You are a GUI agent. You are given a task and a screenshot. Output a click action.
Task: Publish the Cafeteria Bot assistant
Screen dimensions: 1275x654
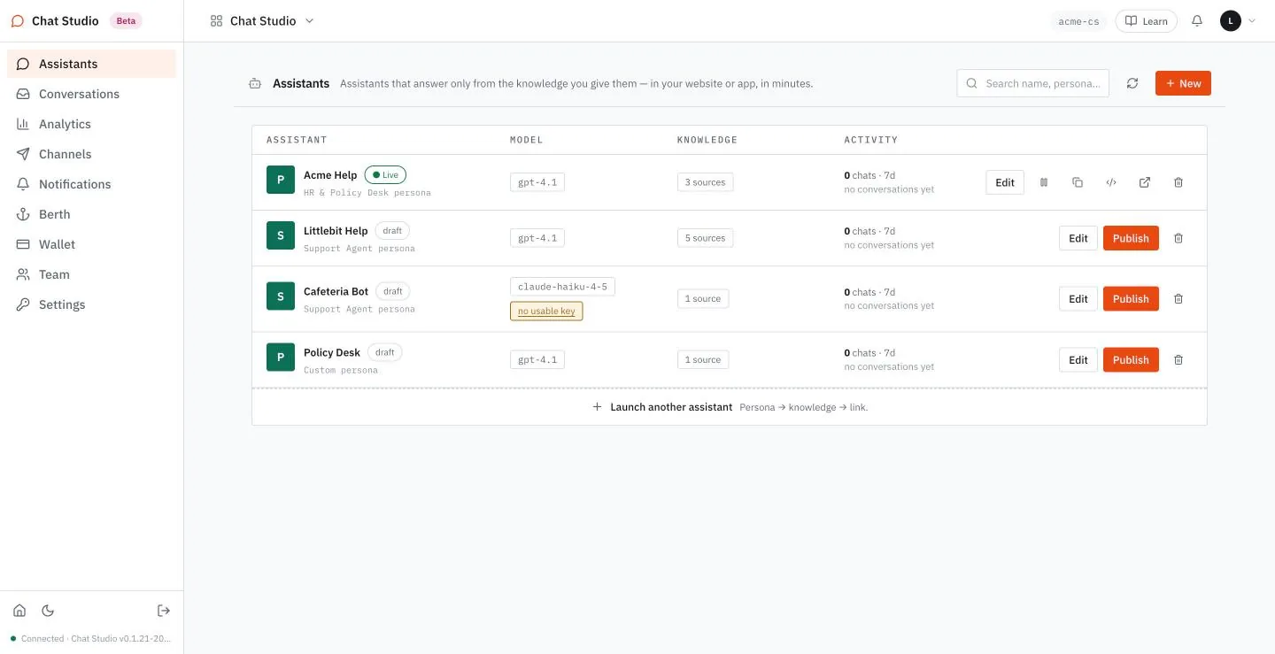coord(1131,299)
